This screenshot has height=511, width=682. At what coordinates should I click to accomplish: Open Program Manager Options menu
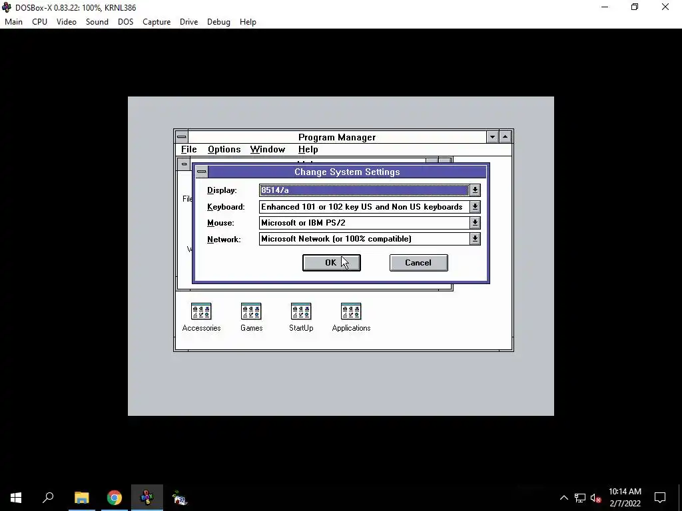(x=224, y=150)
